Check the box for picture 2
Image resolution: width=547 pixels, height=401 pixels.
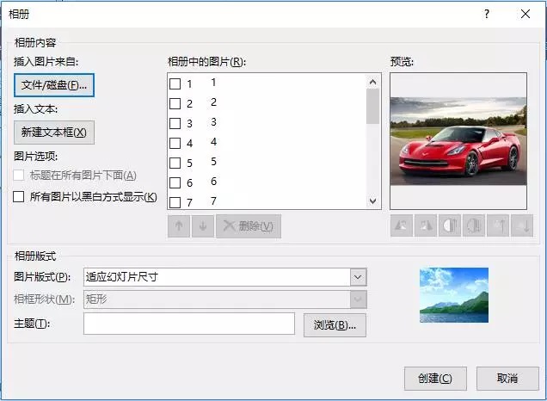click(175, 103)
